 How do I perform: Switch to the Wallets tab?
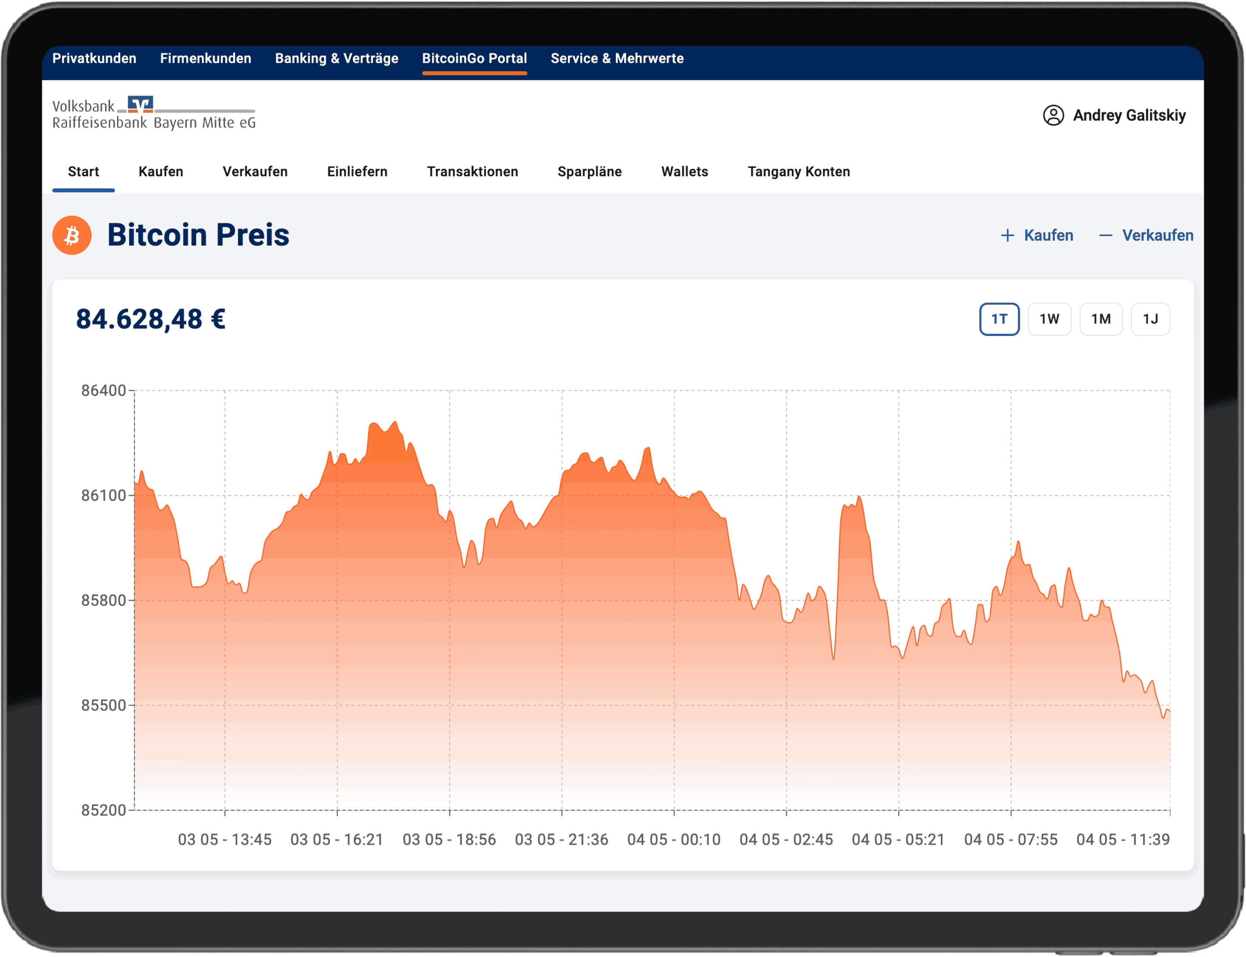coord(684,171)
